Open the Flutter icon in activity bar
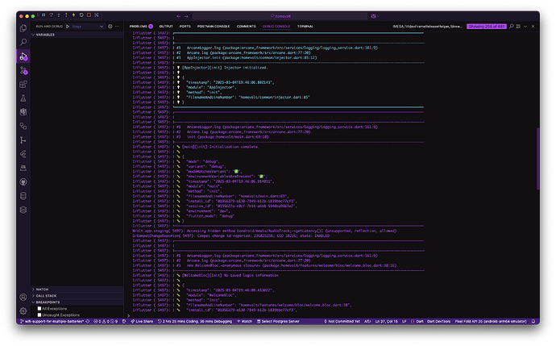 click(23, 154)
